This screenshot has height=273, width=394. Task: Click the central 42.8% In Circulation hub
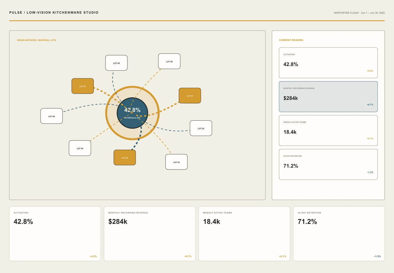pos(132,113)
